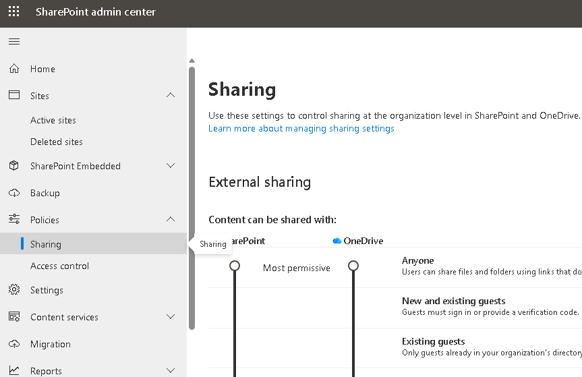582x377 pixels.
Task: Click New and existing guests level
Action: click(x=454, y=301)
